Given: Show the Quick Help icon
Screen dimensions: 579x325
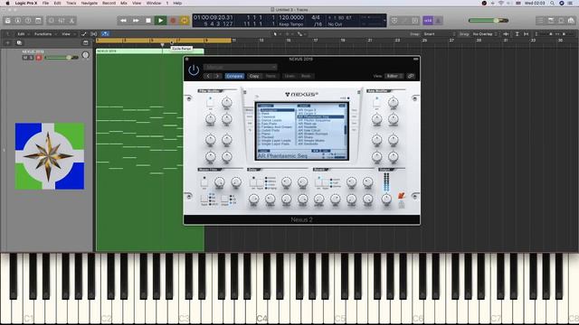Looking at the screenshot, I should coord(28,21).
